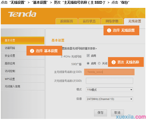
Task: View 无线接入信息 sidebar item
Action: (23, 87)
